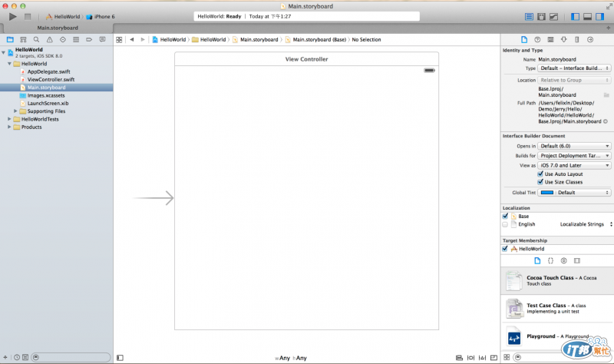The image size is (614, 364).
Task: Open the Location dropdown
Action: pos(574,80)
